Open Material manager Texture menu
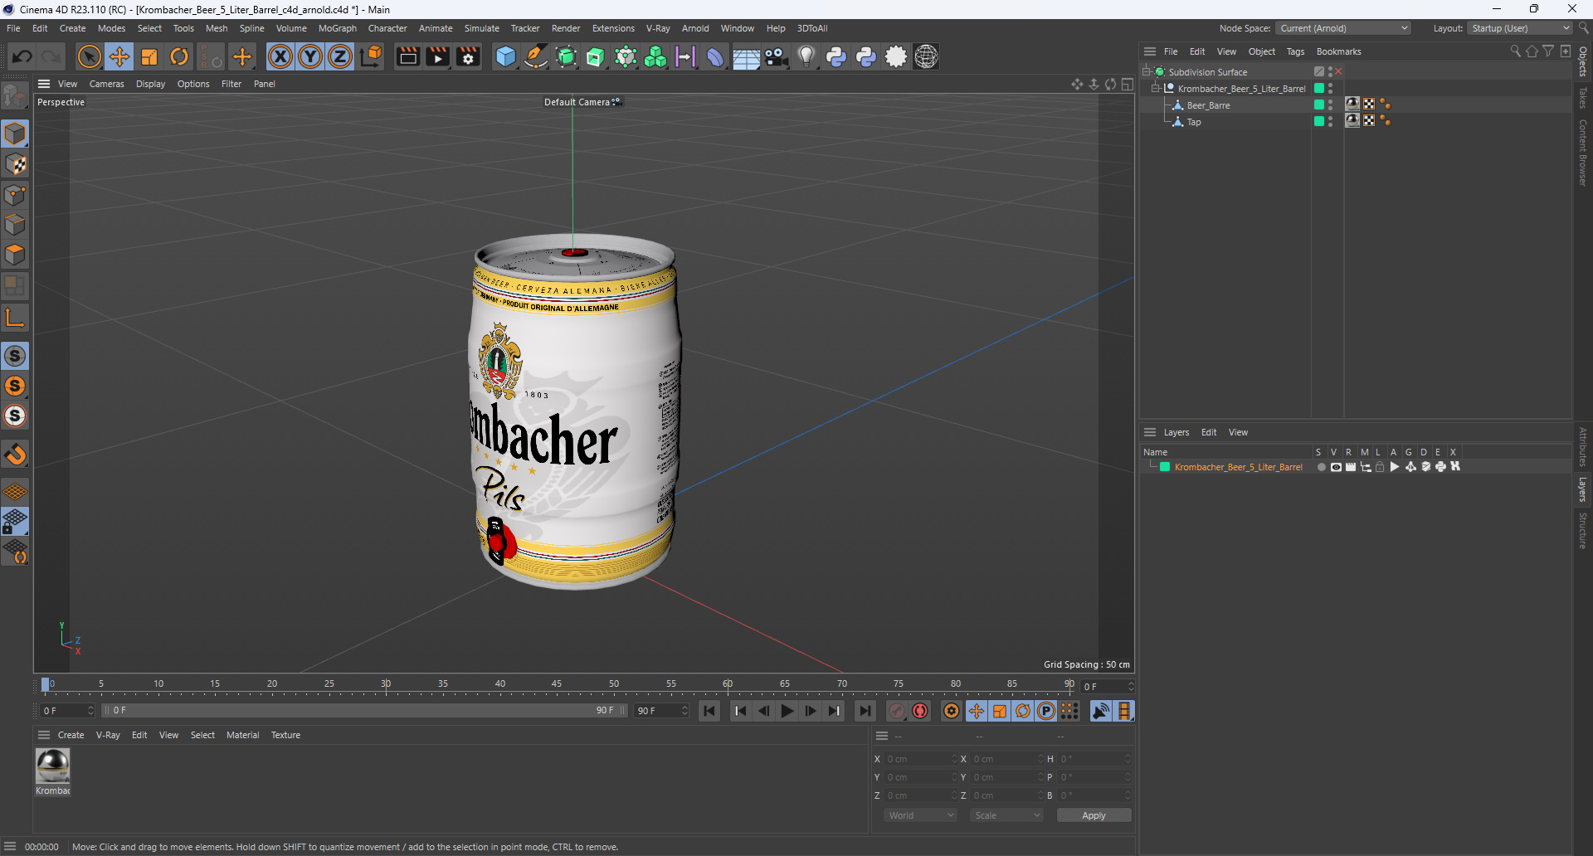 (285, 735)
